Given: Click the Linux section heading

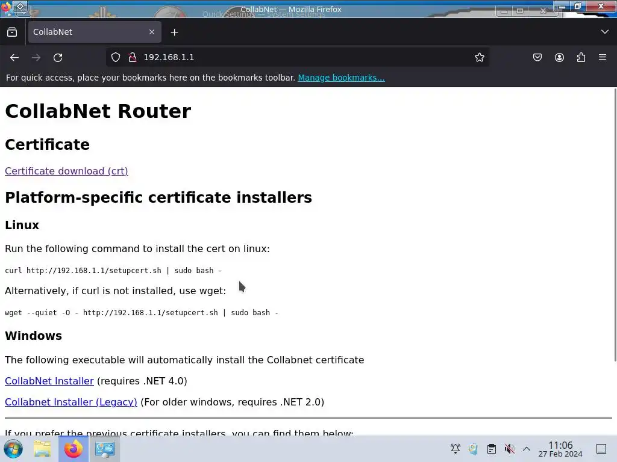Looking at the screenshot, I should (x=22, y=225).
